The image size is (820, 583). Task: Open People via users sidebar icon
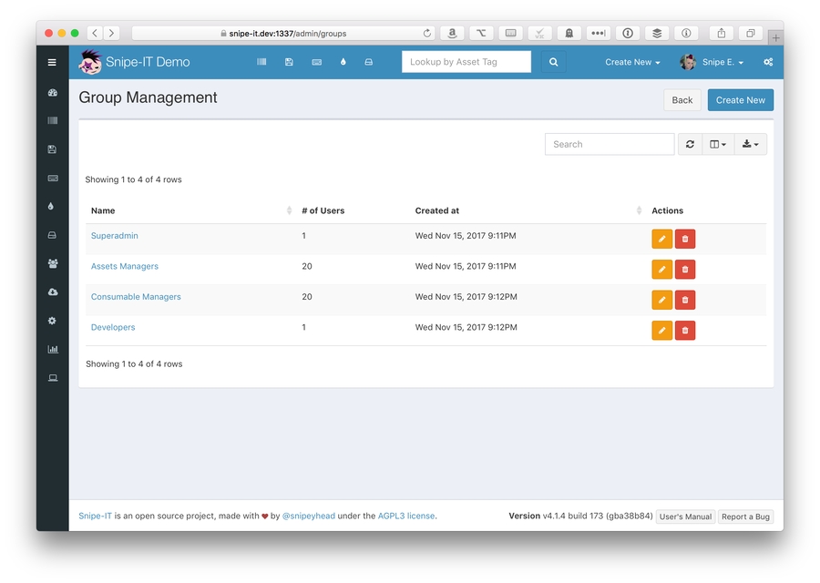pyautogui.click(x=52, y=263)
